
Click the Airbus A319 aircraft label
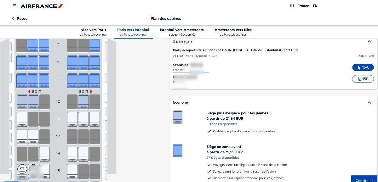click(366, 56)
